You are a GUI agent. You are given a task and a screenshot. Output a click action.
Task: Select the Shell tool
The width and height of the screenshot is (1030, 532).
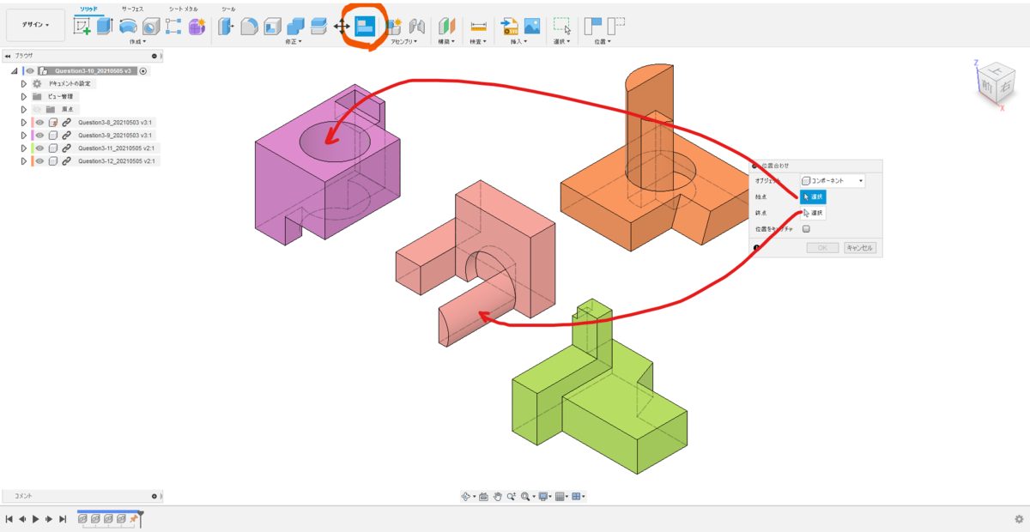[x=272, y=26]
